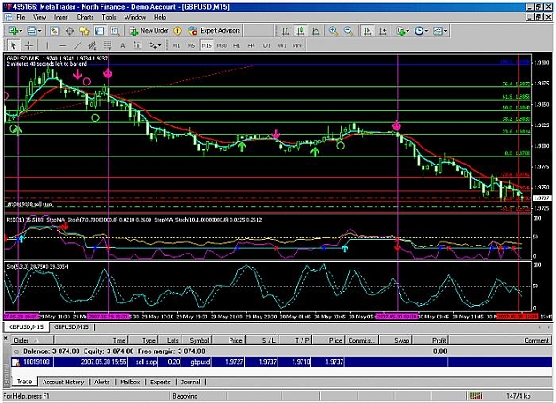Toggle the Navigator folder-star icon
The width and height of the screenshot is (556, 403).
coord(85,31)
